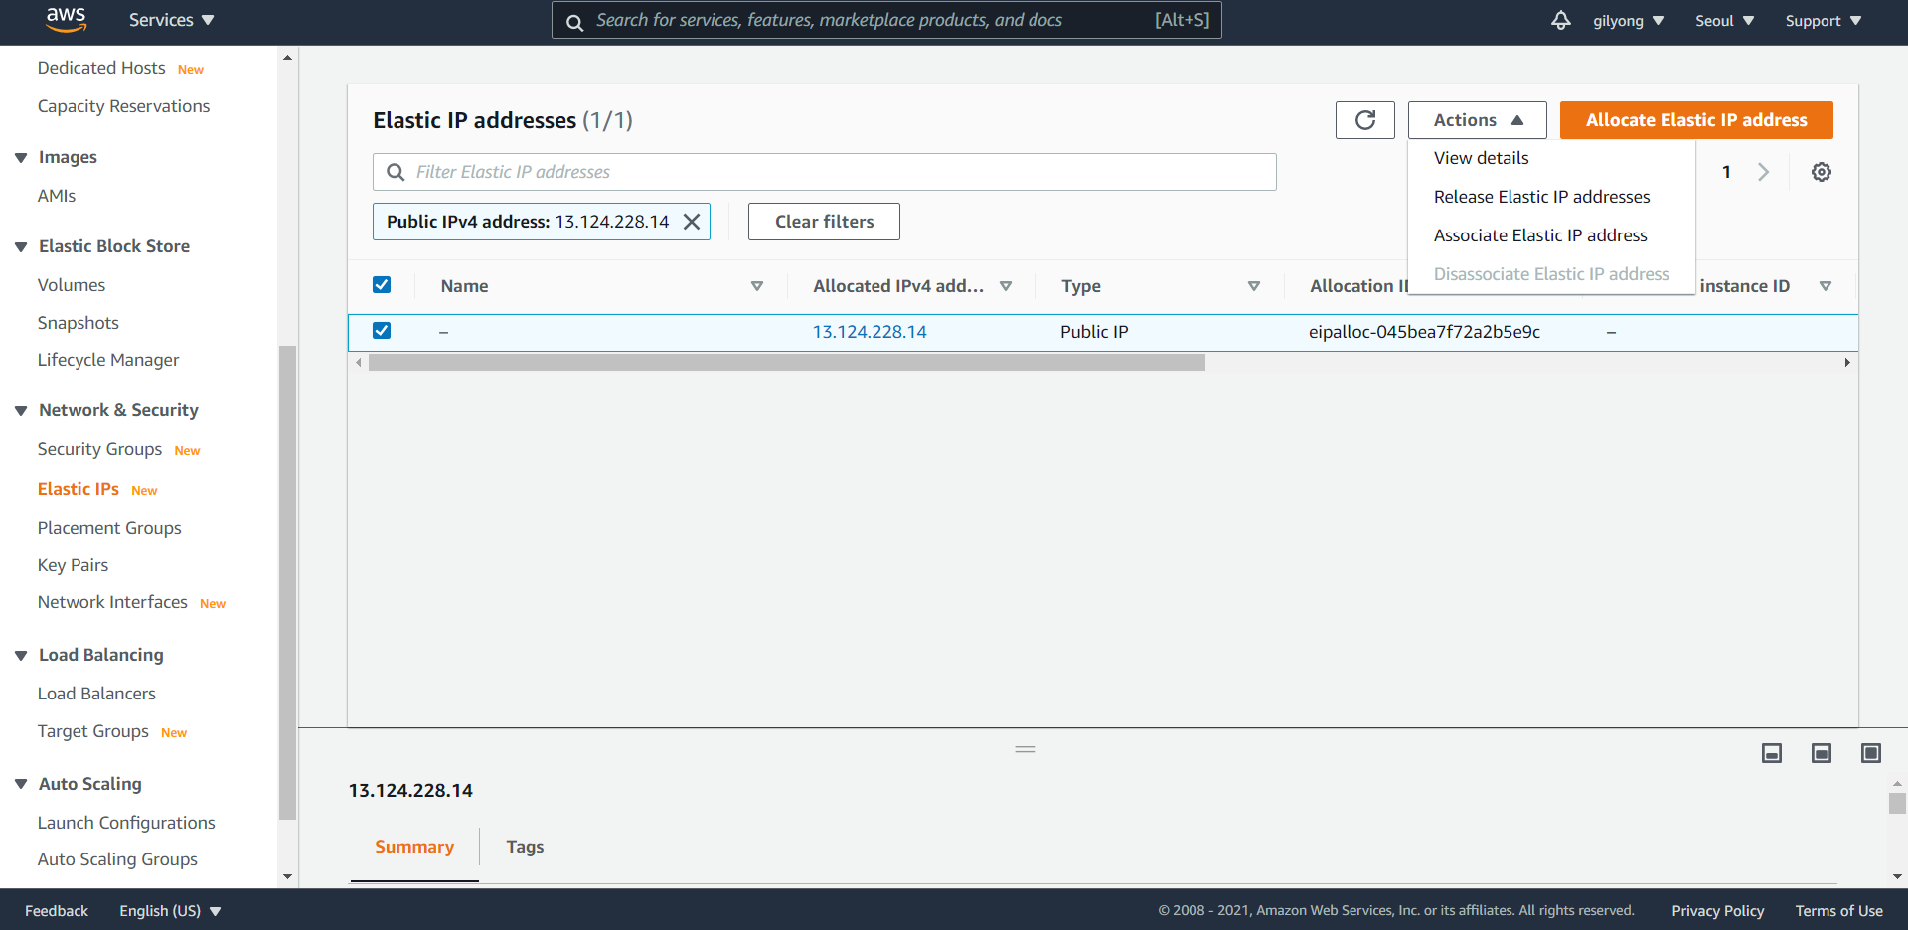Open the AWS home logo
Screen dimensions: 1908x930
tap(66, 19)
